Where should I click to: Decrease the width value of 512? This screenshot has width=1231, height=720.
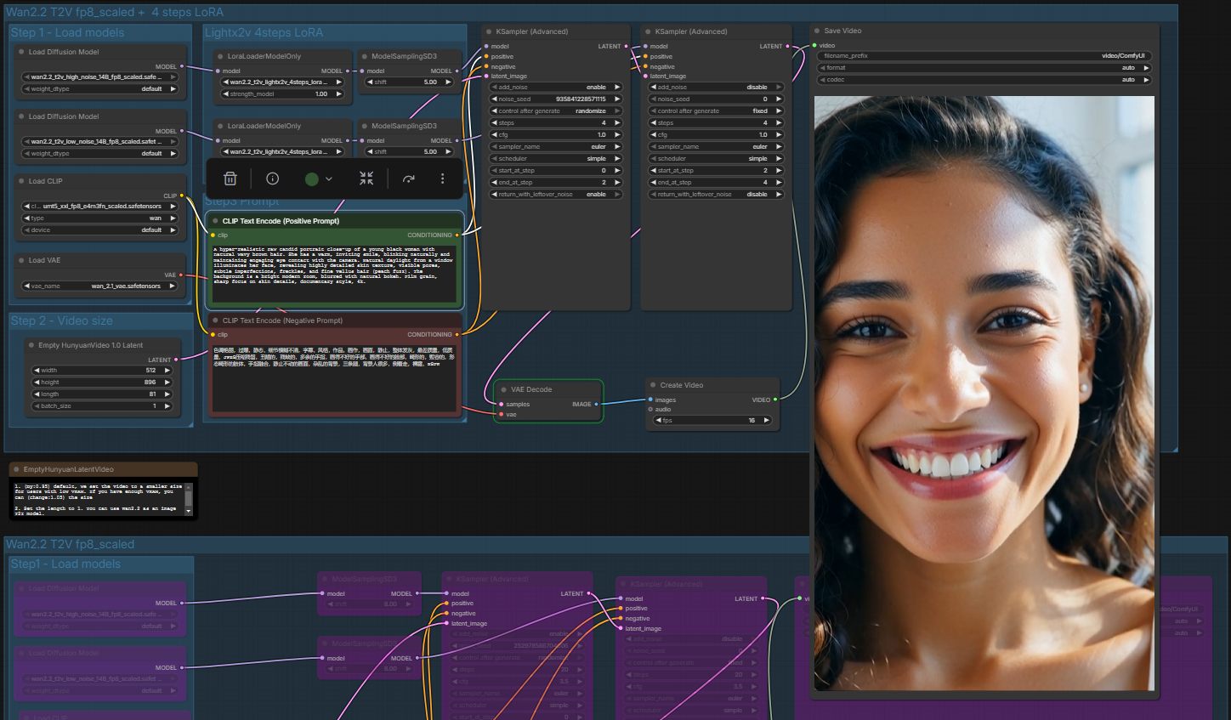37,370
